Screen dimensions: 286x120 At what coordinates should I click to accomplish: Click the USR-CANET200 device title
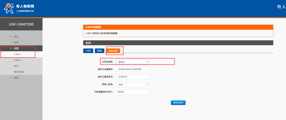coord(21,24)
